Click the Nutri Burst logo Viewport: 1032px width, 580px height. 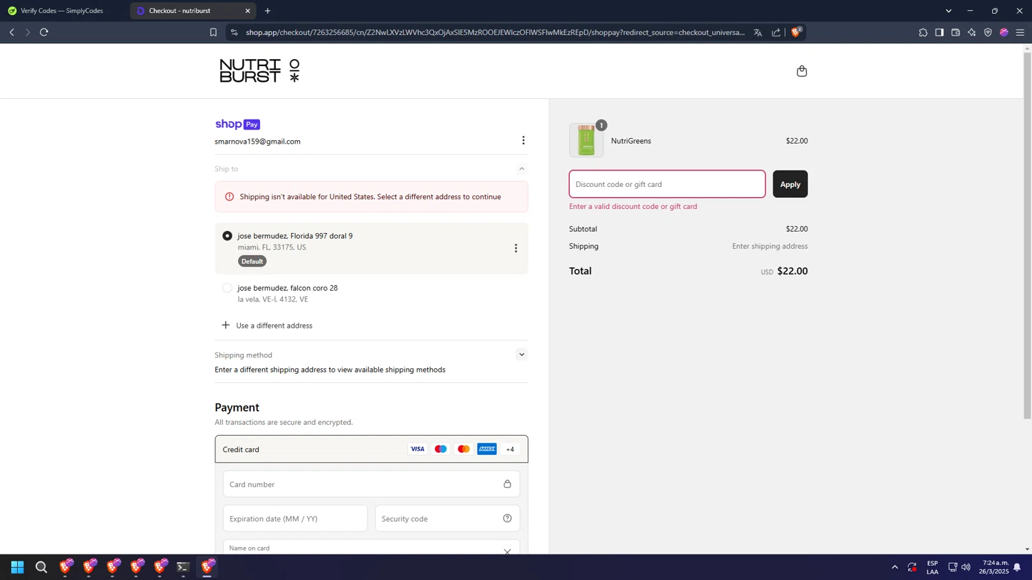click(259, 71)
